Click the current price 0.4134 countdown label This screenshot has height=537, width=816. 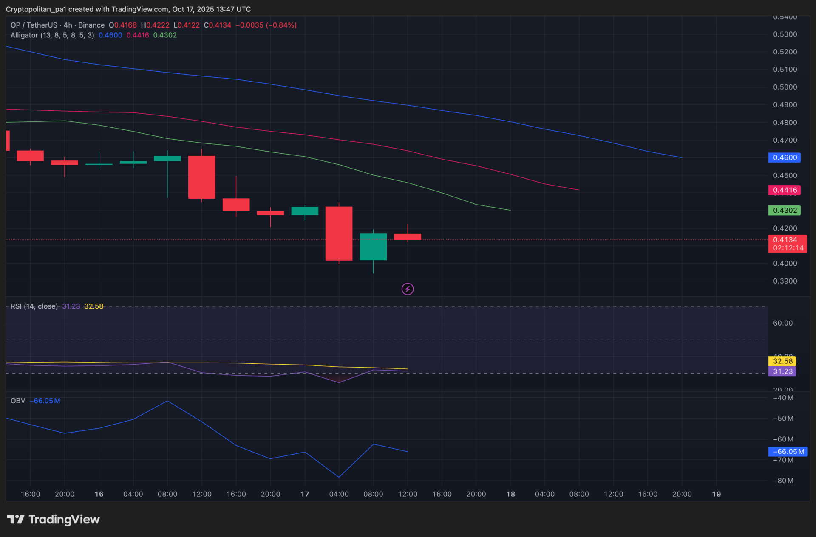pos(788,244)
